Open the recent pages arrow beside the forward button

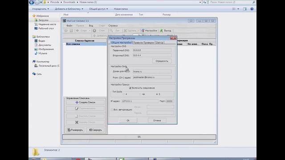click(x=41, y=2)
